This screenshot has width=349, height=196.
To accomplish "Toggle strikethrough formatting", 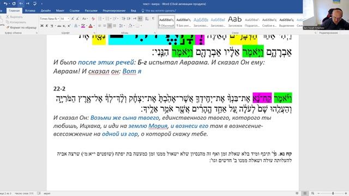I will 59,26.
